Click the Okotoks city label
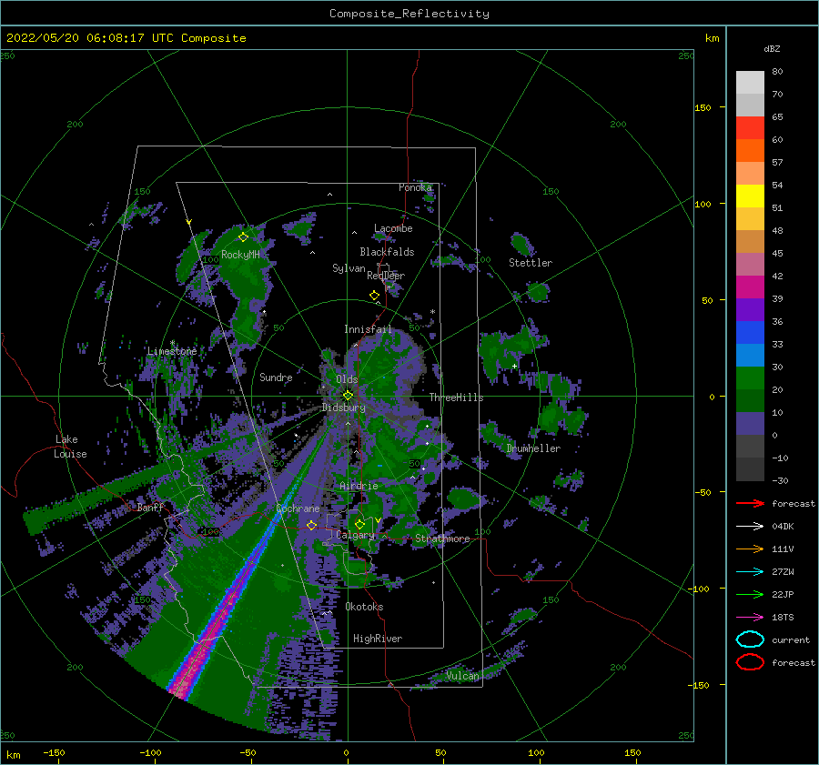The image size is (819, 765). tap(364, 607)
